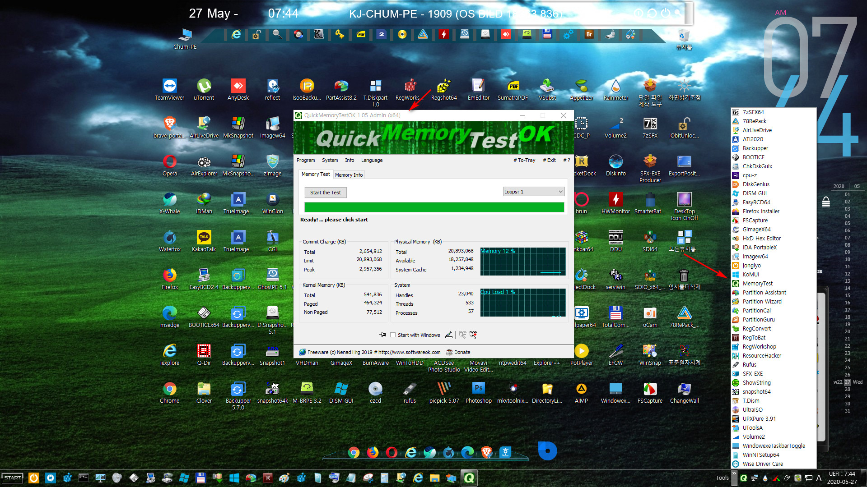
Task: Open the rufus desktop icon
Action: pyautogui.click(x=410, y=392)
